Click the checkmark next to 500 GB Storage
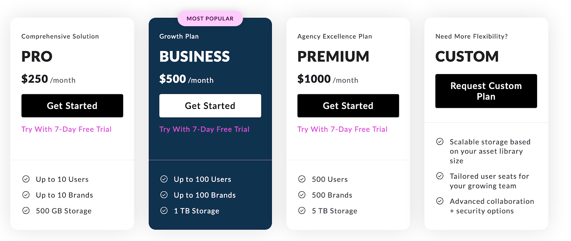 tap(26, 210)
